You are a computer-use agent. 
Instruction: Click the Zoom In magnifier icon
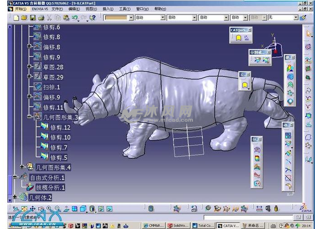[49, 209]
